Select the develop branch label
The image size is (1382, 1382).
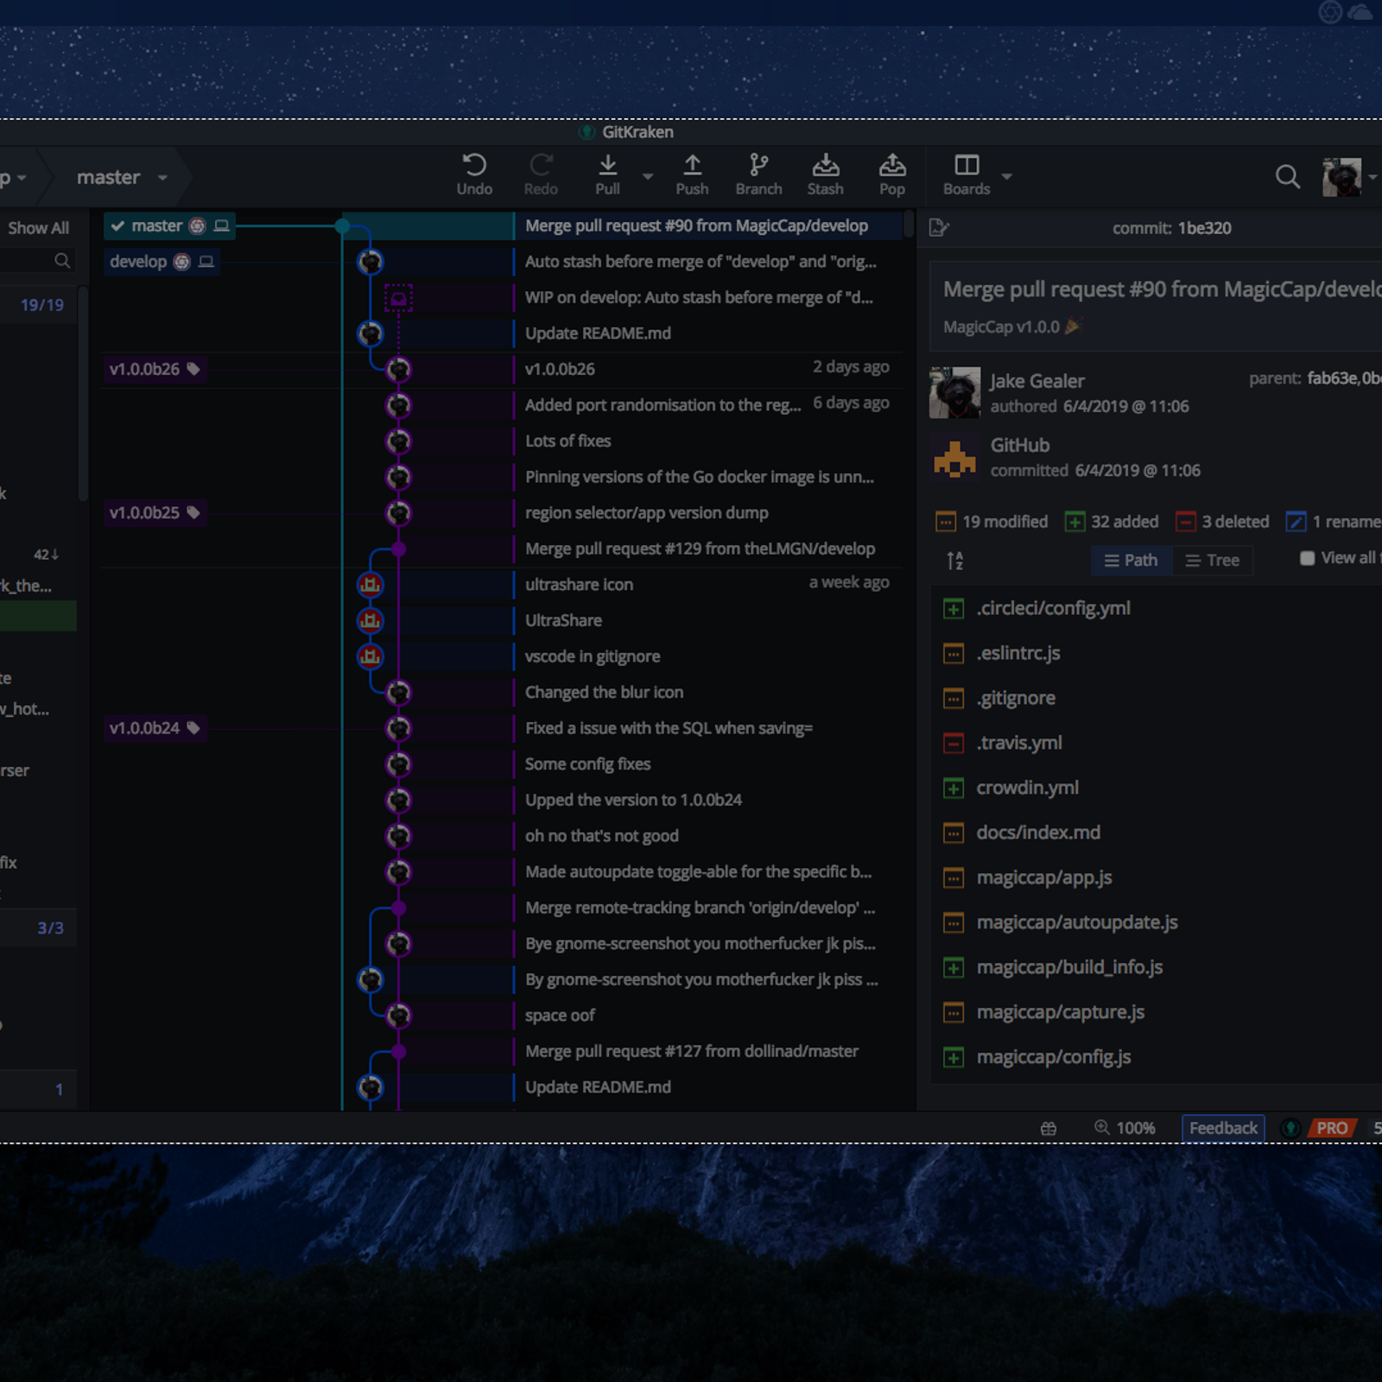(x=161, y=262)
